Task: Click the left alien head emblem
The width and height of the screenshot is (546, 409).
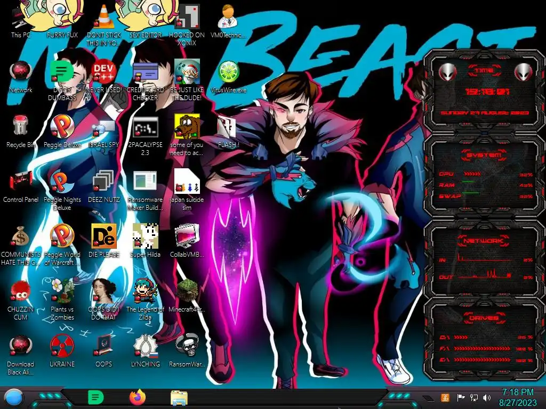Action: (447, 72)
